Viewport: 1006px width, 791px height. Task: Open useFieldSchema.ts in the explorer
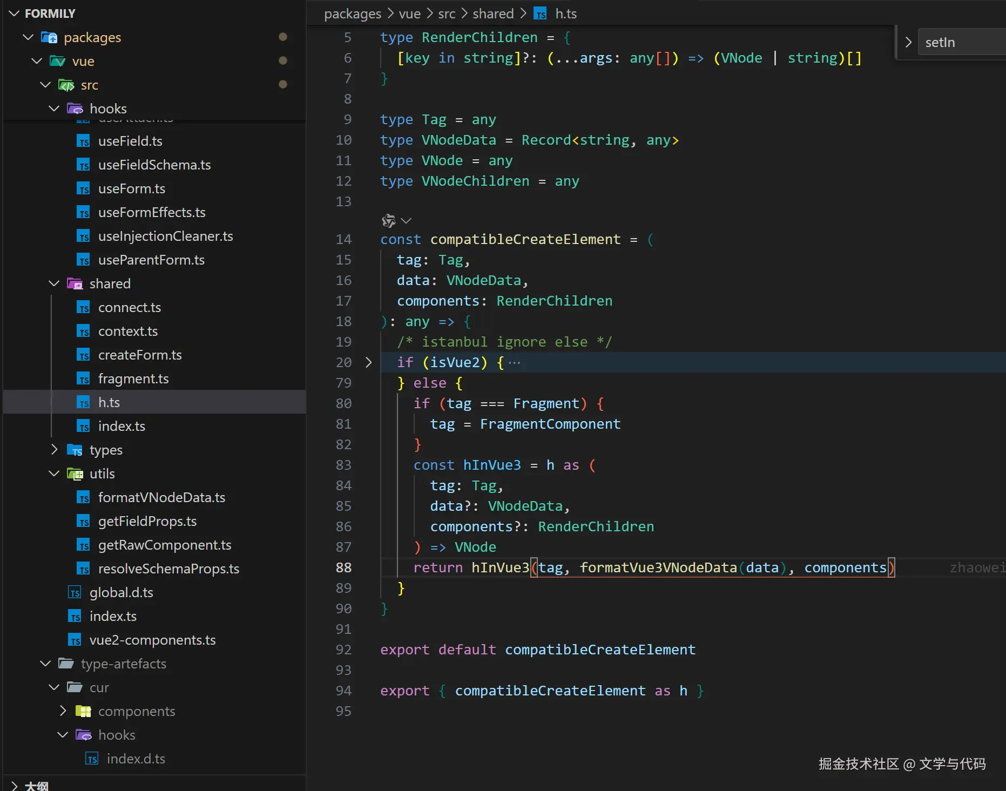pyautogui.click(x=154, y=165)
